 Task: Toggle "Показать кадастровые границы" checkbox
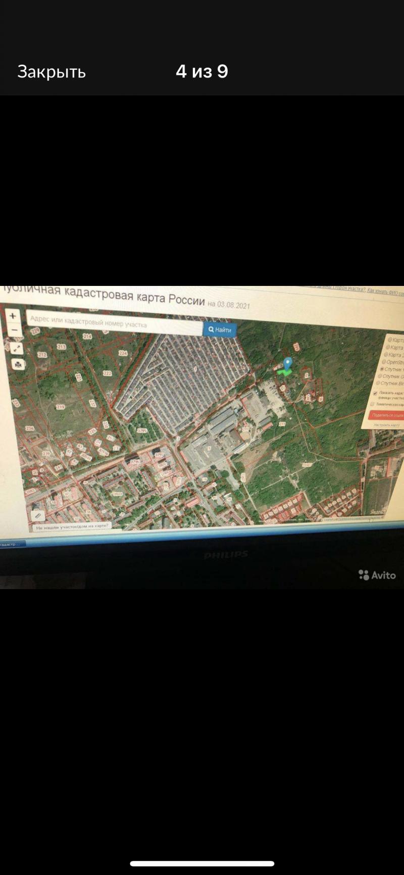[375, 393]
